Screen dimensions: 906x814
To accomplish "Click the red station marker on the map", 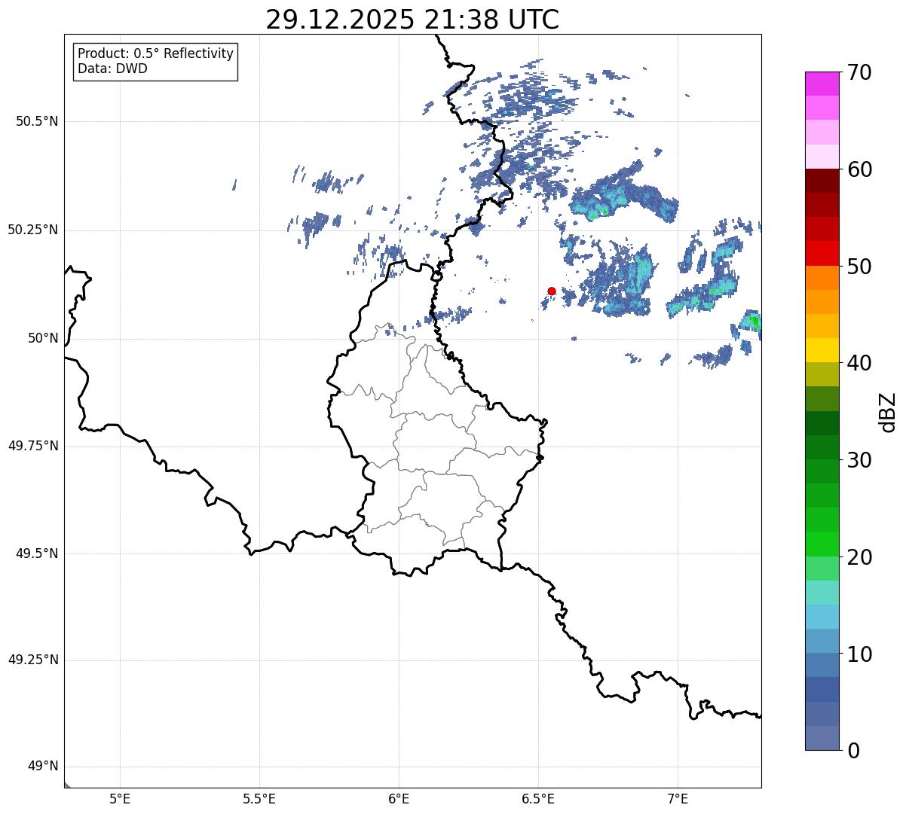I will 552,291.
